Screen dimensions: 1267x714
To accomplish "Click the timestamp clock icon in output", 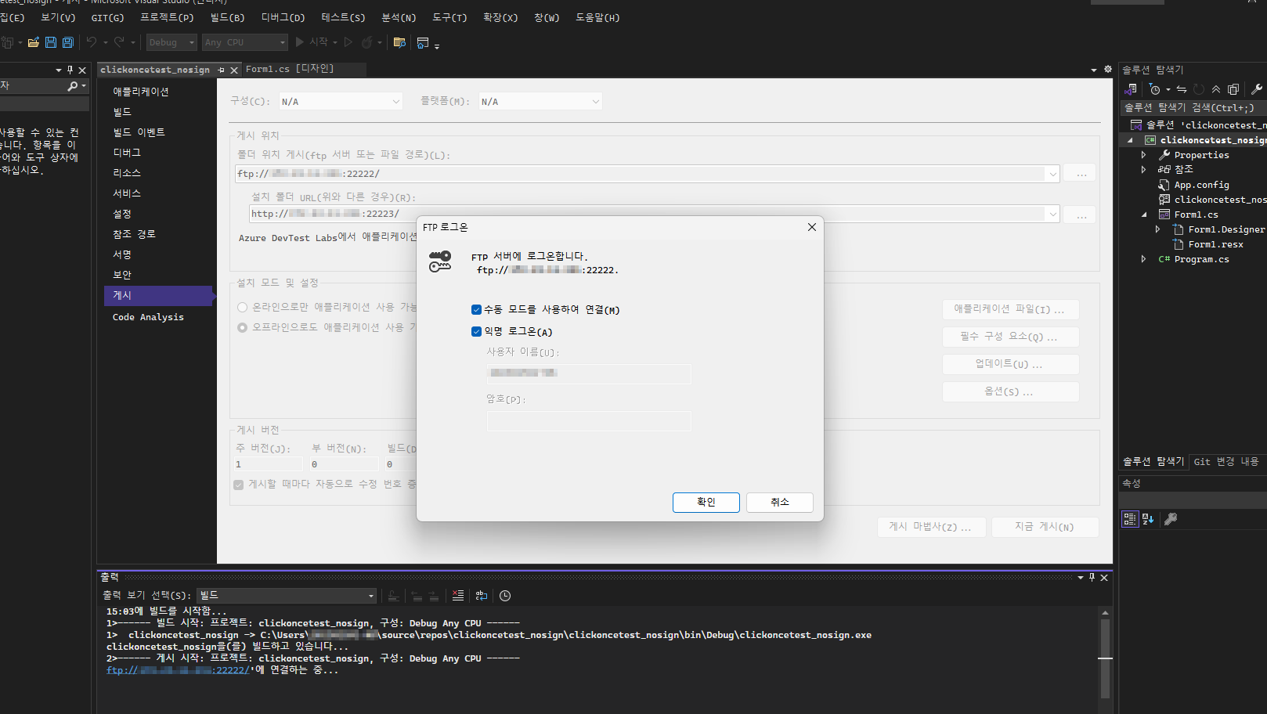I will [x=505, y=596].
